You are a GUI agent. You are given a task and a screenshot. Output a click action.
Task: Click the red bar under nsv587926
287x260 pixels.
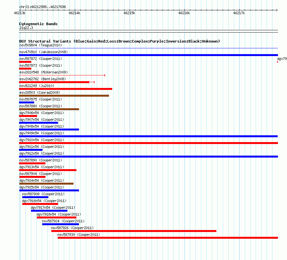click(x=134, y=231)
